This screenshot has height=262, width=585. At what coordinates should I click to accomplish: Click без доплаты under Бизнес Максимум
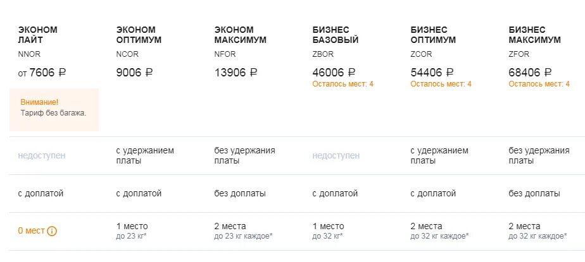[x=534, y=194]
